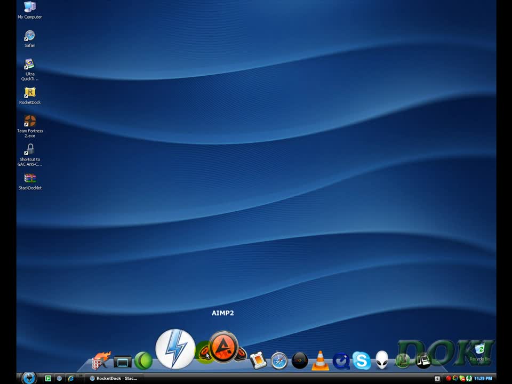Screen dimensions: 512x384
Task: Launch Skype from the dock
Action: [362, 361]
